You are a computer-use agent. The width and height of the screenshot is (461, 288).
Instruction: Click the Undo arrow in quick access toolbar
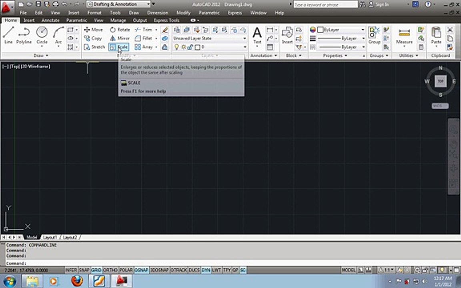(64, 4)
